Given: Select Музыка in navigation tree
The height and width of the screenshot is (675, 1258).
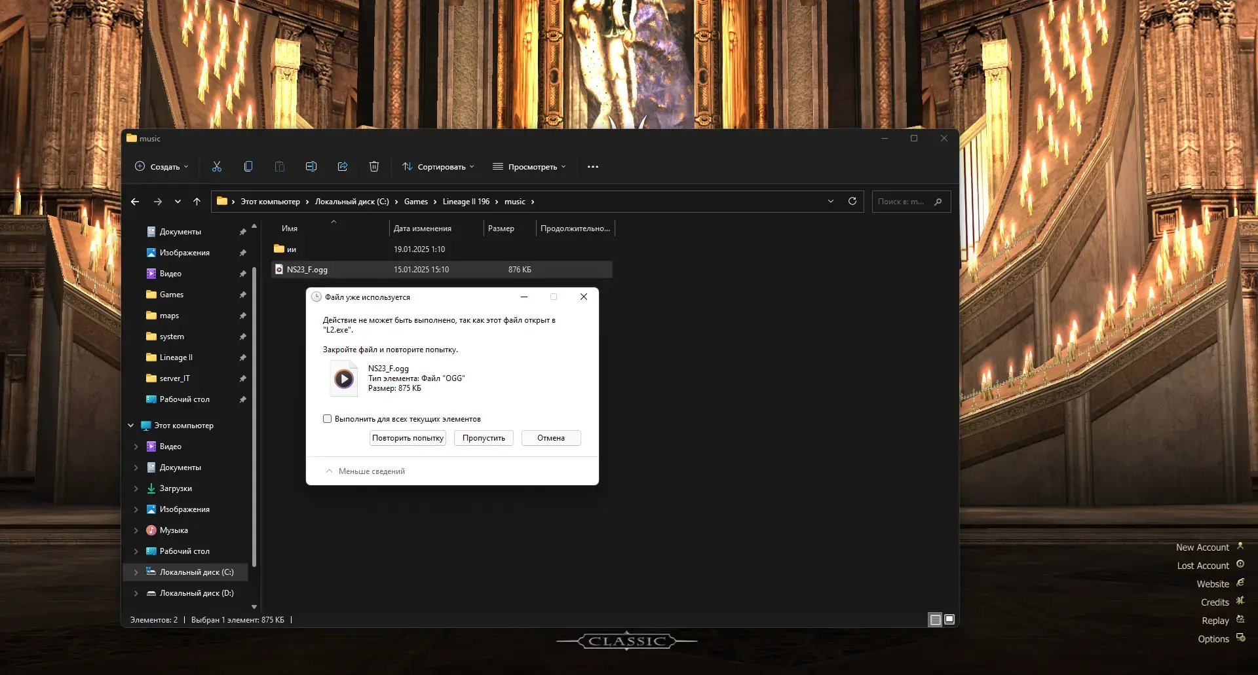Looking at the screenshot, I should tap(174, 530).
